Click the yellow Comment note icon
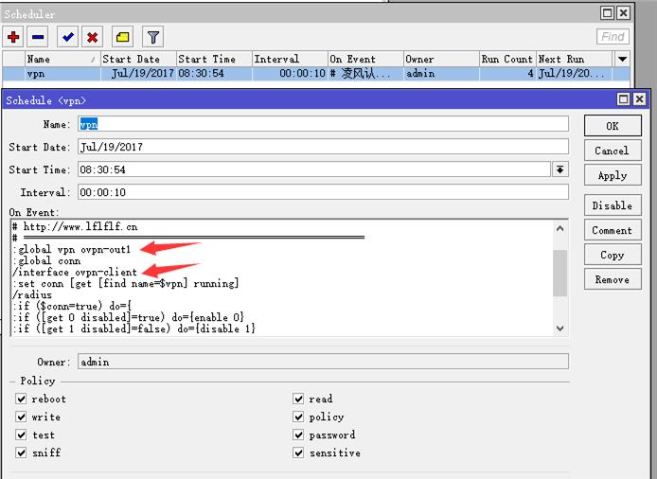 pos(122,37)
